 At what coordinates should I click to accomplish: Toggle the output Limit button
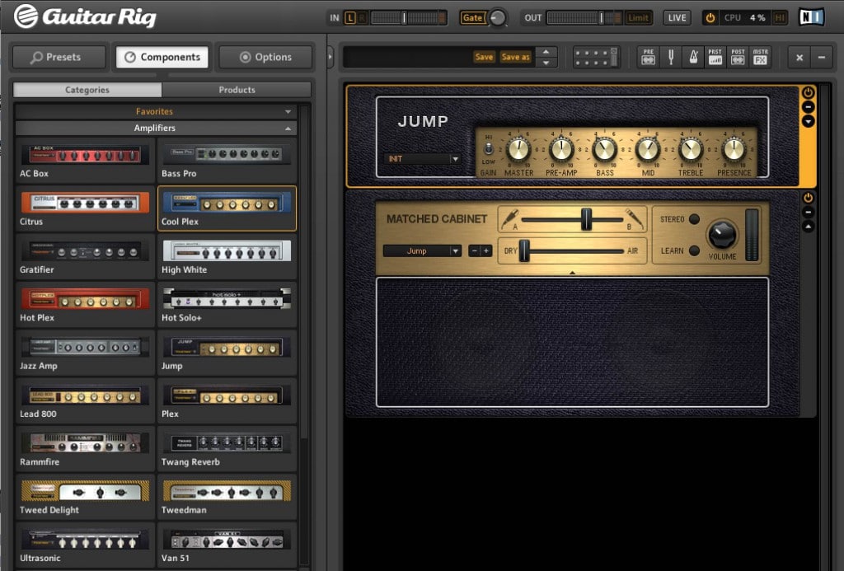pyautogui.click(x=638, y=18)
